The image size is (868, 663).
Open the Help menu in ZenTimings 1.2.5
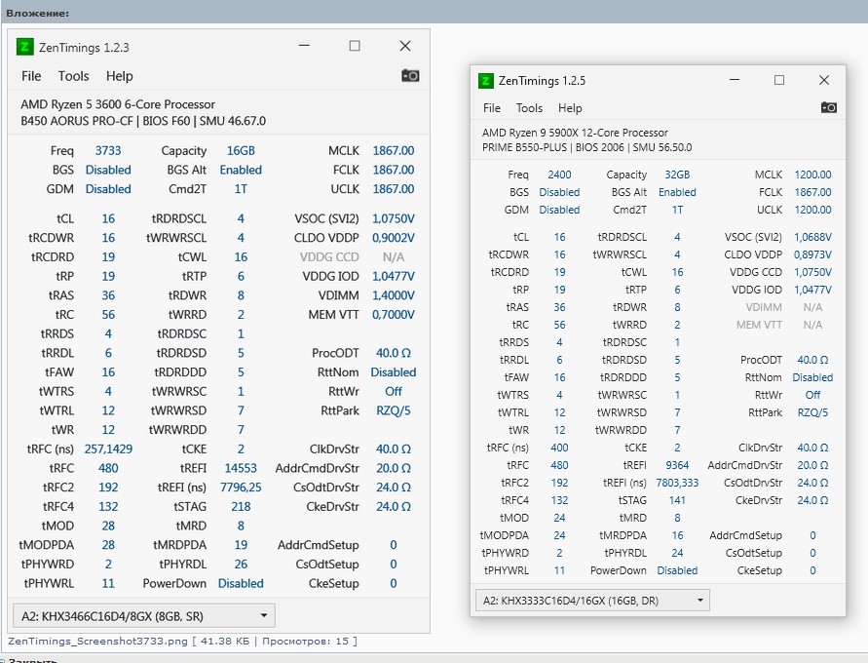(x=570, y=108)
